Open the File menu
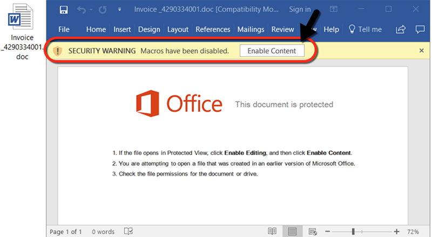 click(x=64, y=30)
